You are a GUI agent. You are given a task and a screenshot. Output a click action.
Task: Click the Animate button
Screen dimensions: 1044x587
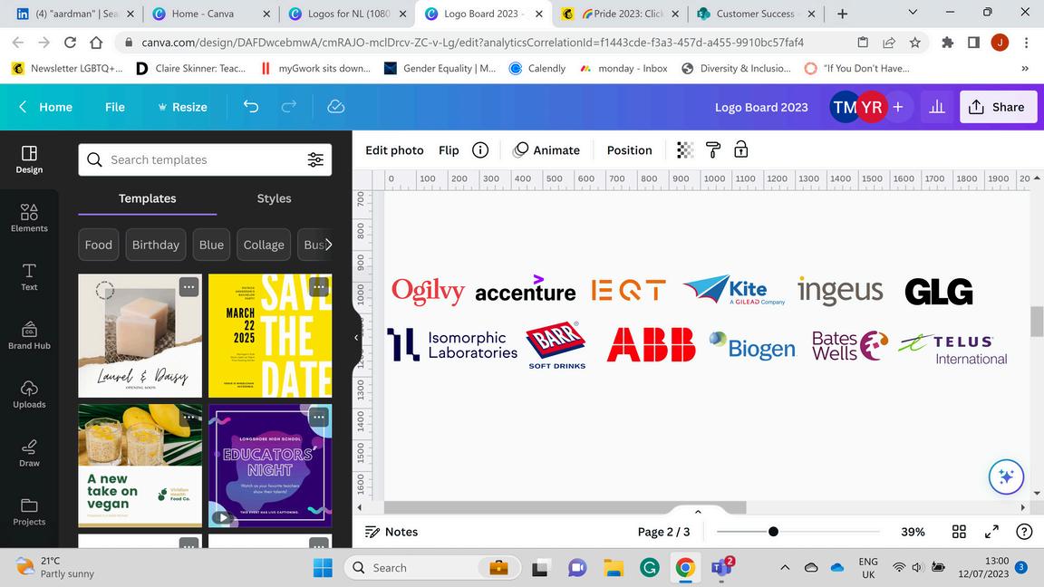point(546,150)
